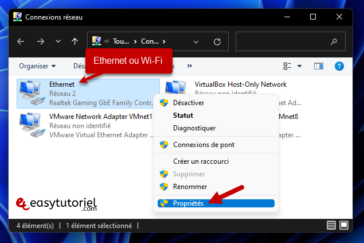Image resolution: width=364 pixels, height=243 pixels.
Task: Change the view with the view icon
Action: coord(287,66)
